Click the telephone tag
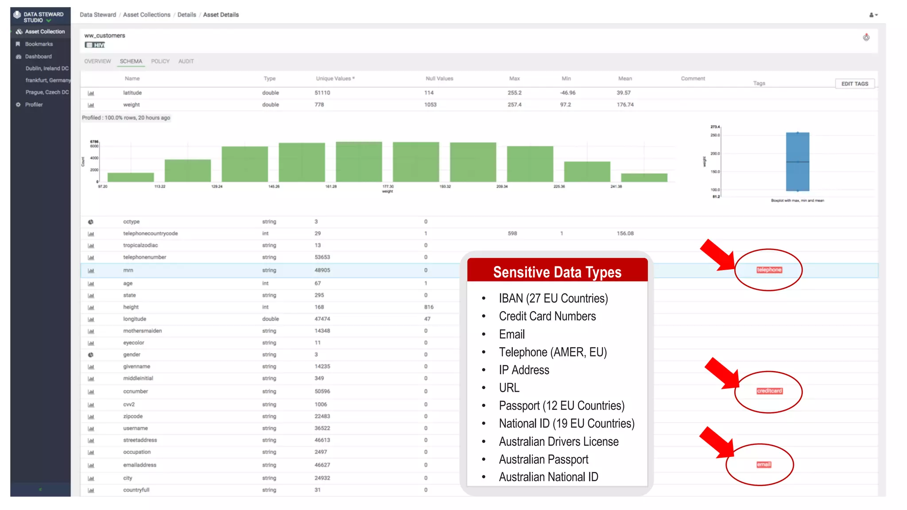Screen dimensions: 907x510 point(769,270)
